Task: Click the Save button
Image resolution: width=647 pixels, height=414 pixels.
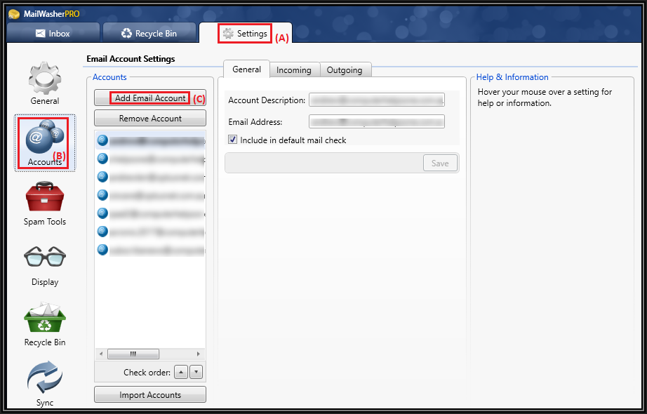Action: 440,163
